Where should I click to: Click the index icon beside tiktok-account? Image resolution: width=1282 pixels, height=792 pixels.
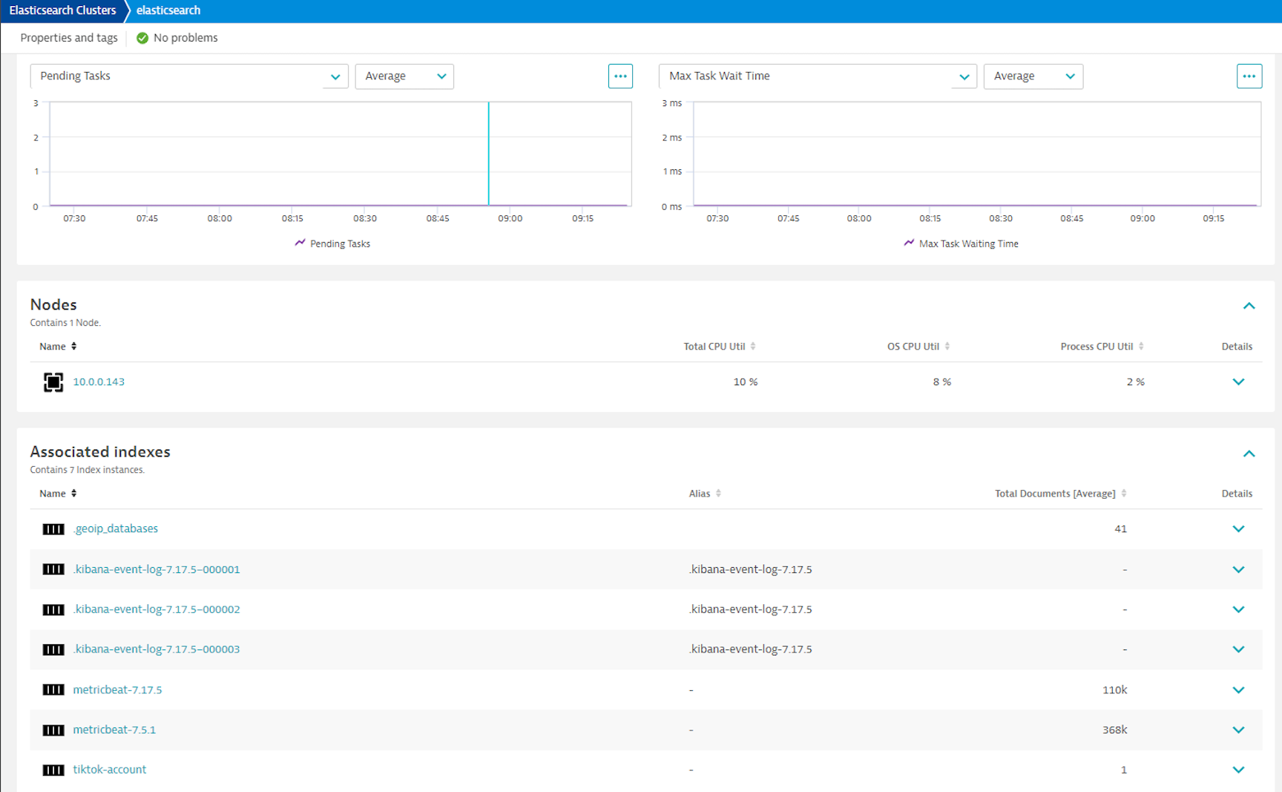53,770
